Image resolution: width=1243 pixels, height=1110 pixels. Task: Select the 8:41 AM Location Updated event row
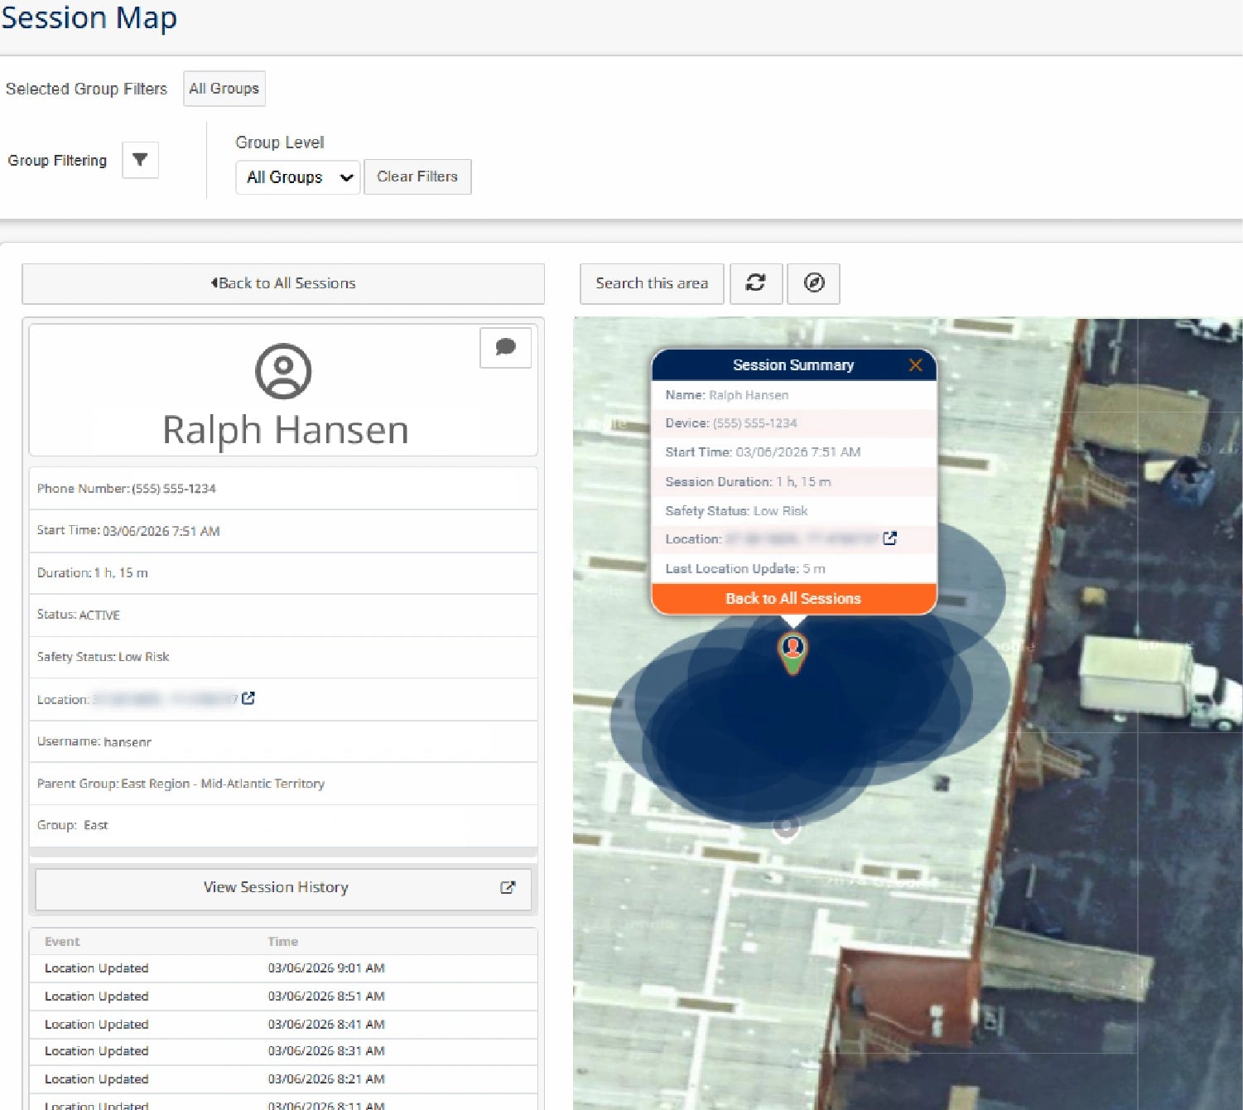pos(283,1025)
